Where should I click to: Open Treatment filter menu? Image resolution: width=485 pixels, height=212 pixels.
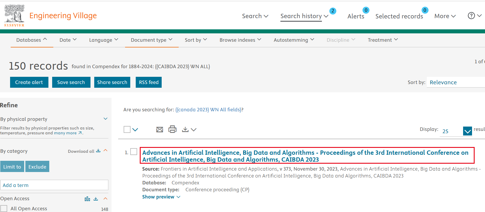tap(383, 40)
